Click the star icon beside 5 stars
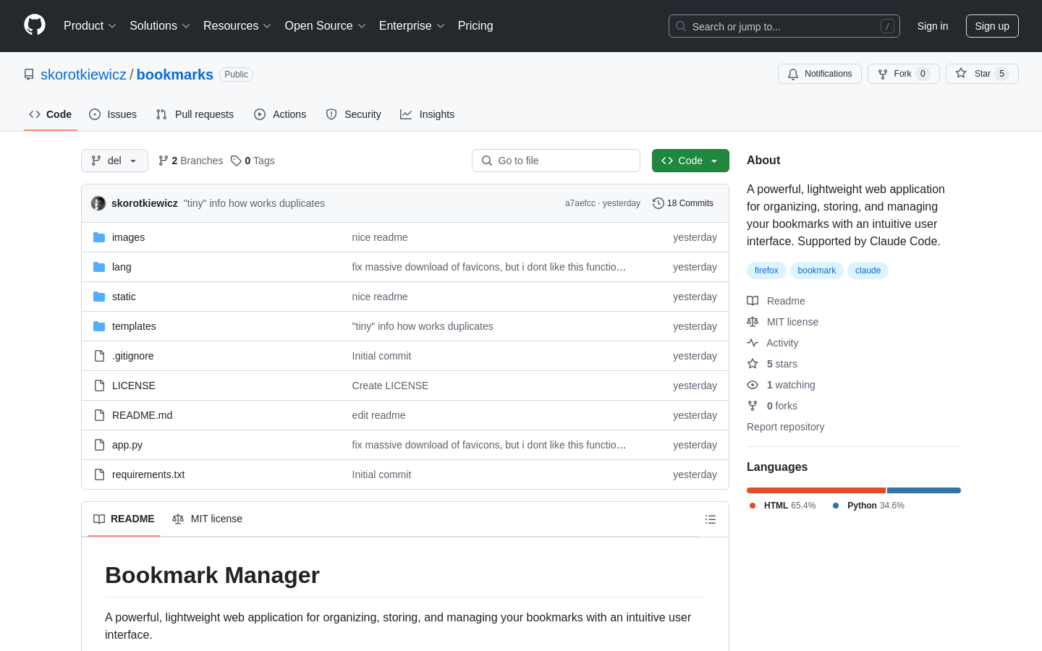This screenshot has height=651, width=1042. [x=753, y=364]
